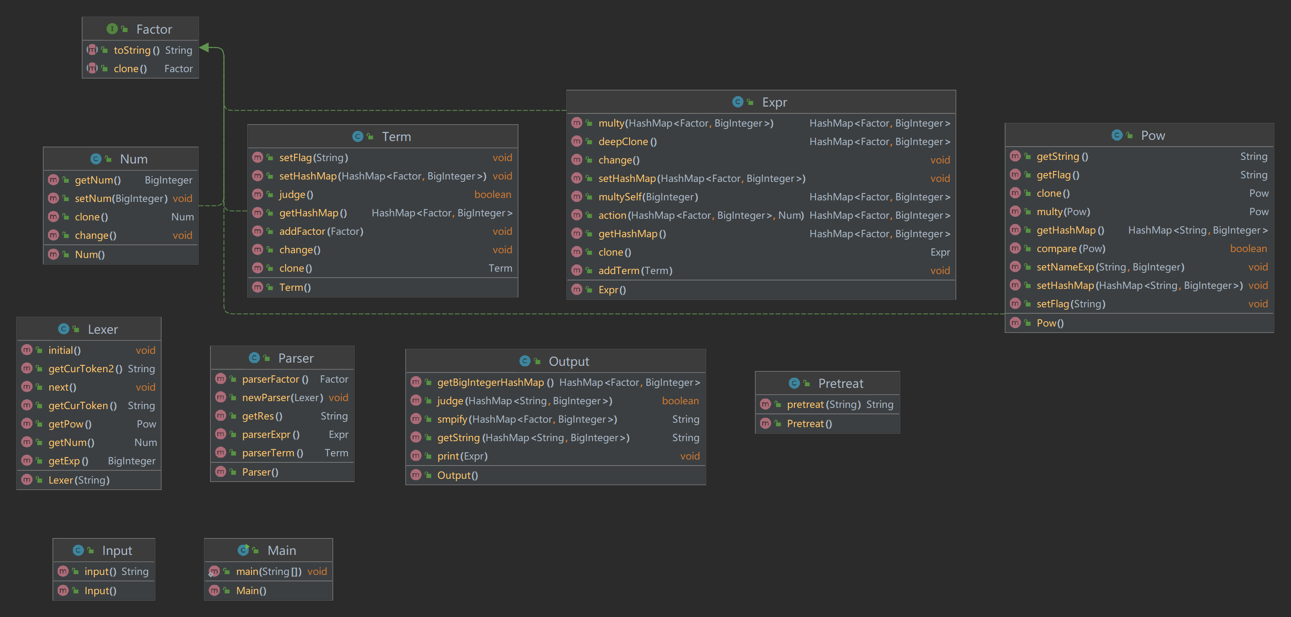Click the class icon beside Expr
The width and height of the screenshot is (1291, 617).
(738, 102)
